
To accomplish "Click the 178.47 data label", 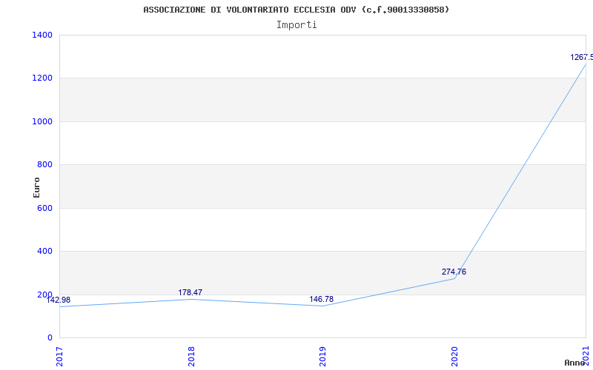I will pyautogui.click(x=191, y=292).
